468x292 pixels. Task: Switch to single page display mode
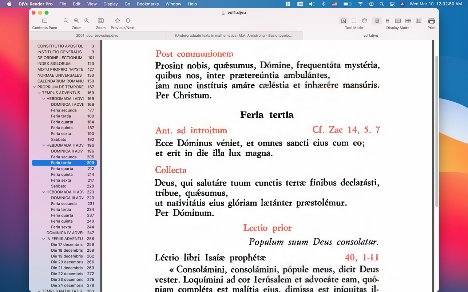click(x=377, y=21)
